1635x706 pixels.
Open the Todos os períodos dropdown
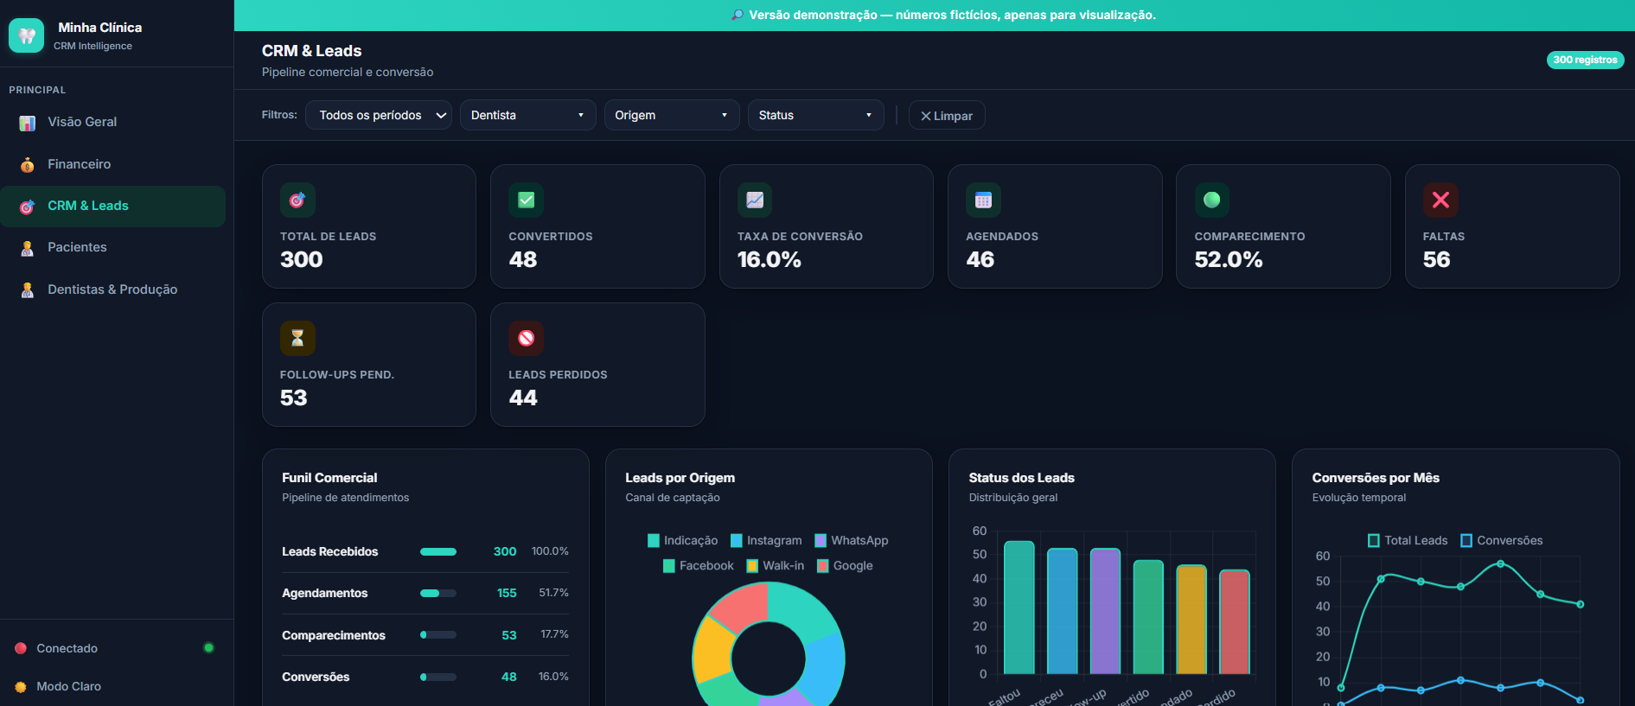pos(379,115)
